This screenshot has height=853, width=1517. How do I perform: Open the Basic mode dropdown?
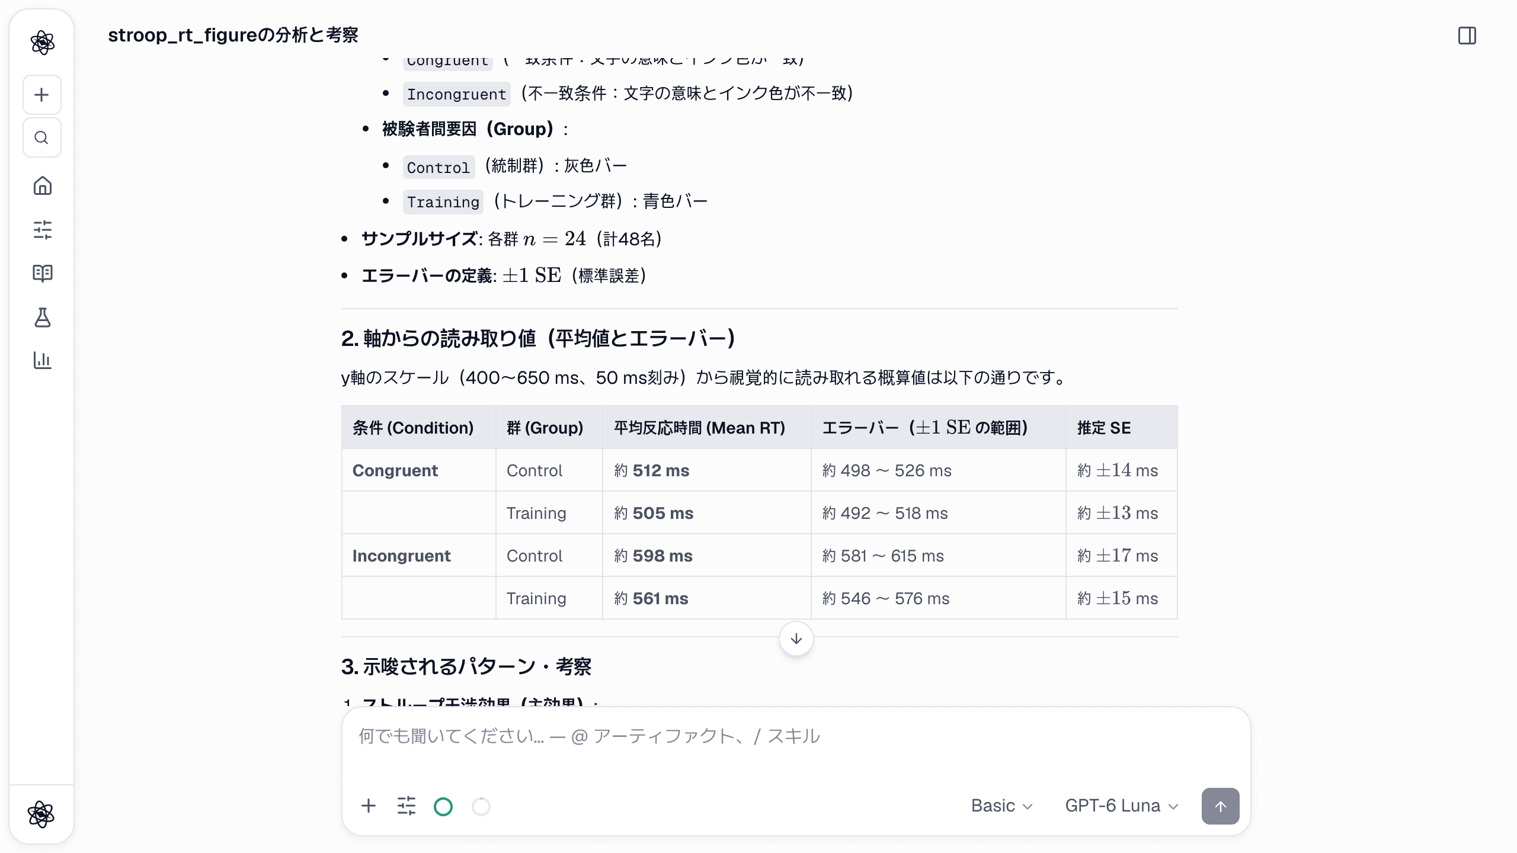[1001, 806]
